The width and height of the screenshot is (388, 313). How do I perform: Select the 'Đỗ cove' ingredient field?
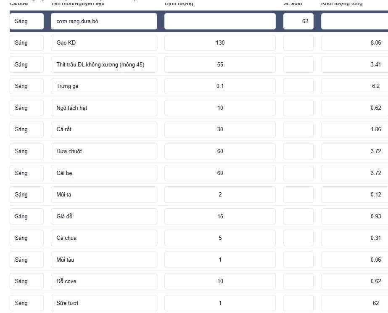104,281
